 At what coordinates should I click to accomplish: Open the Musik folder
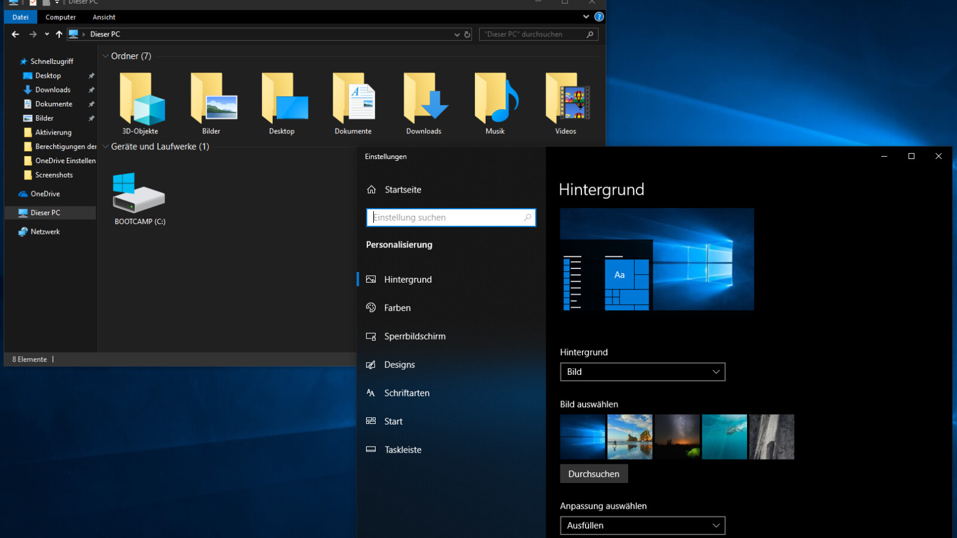tap(495, 102)
